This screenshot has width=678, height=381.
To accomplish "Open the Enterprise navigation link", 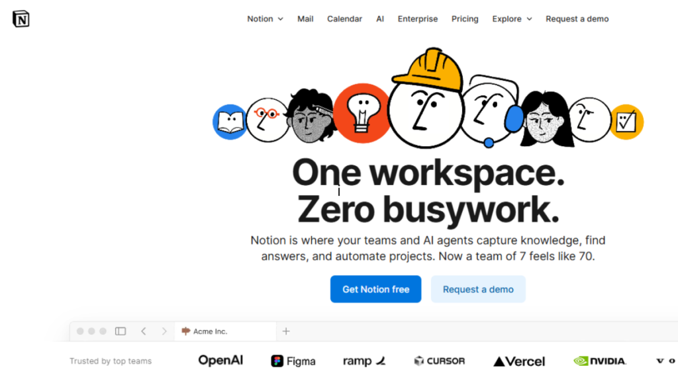I will click(418, 19).
